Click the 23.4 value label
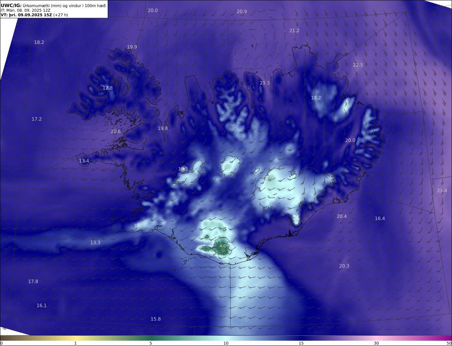 (442, 191)
